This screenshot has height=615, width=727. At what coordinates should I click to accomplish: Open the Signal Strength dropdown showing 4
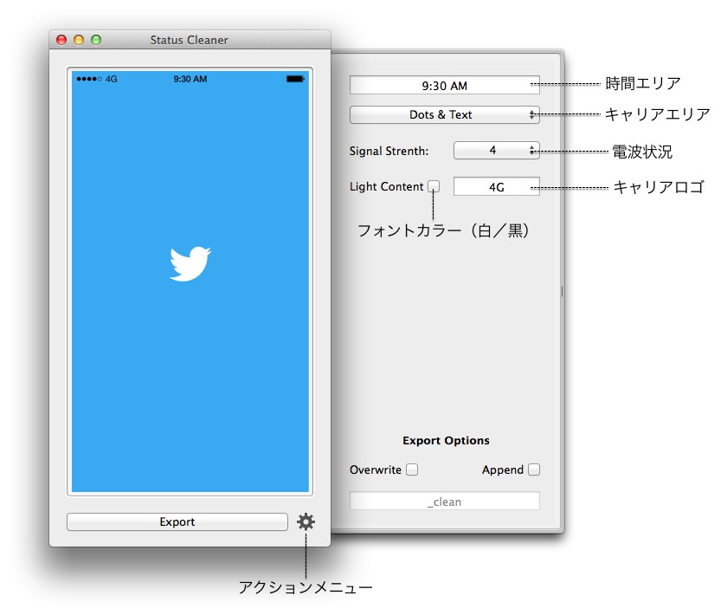tap(497, 150)
